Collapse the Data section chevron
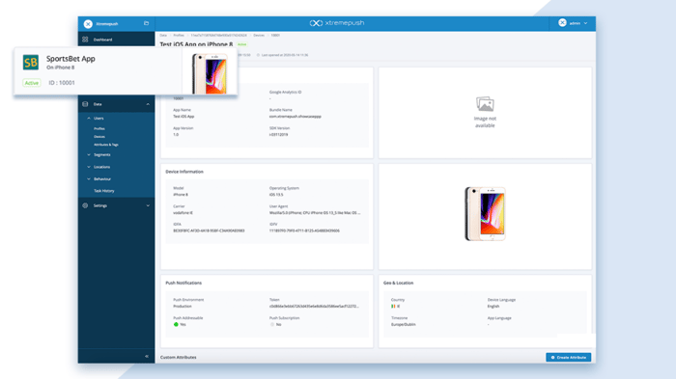The width and height of the screenshot is (676, 379). point(148,104)
